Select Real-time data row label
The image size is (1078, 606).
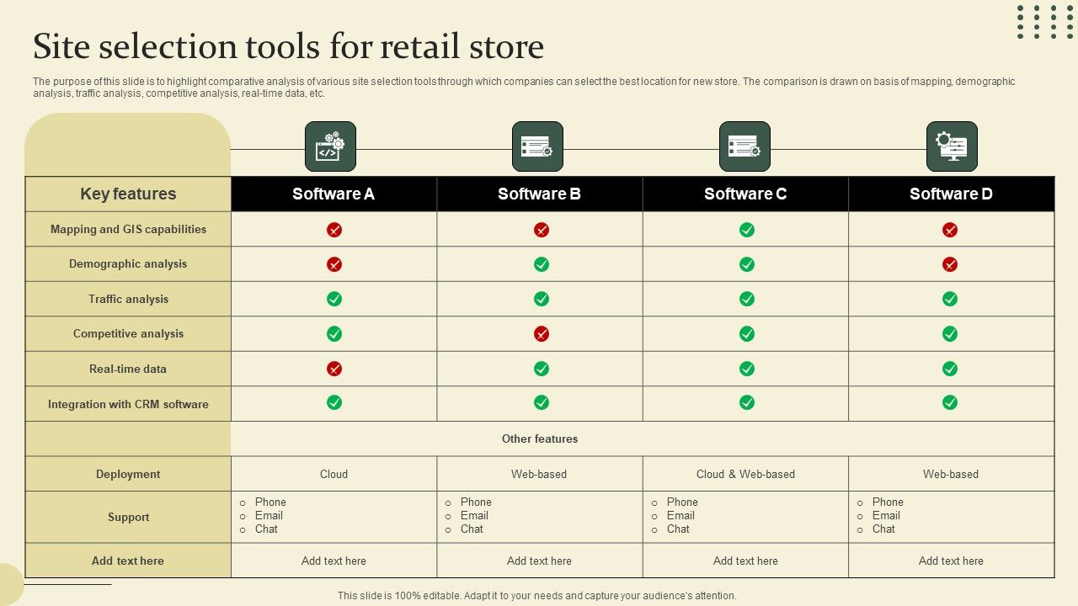(128, 369)
